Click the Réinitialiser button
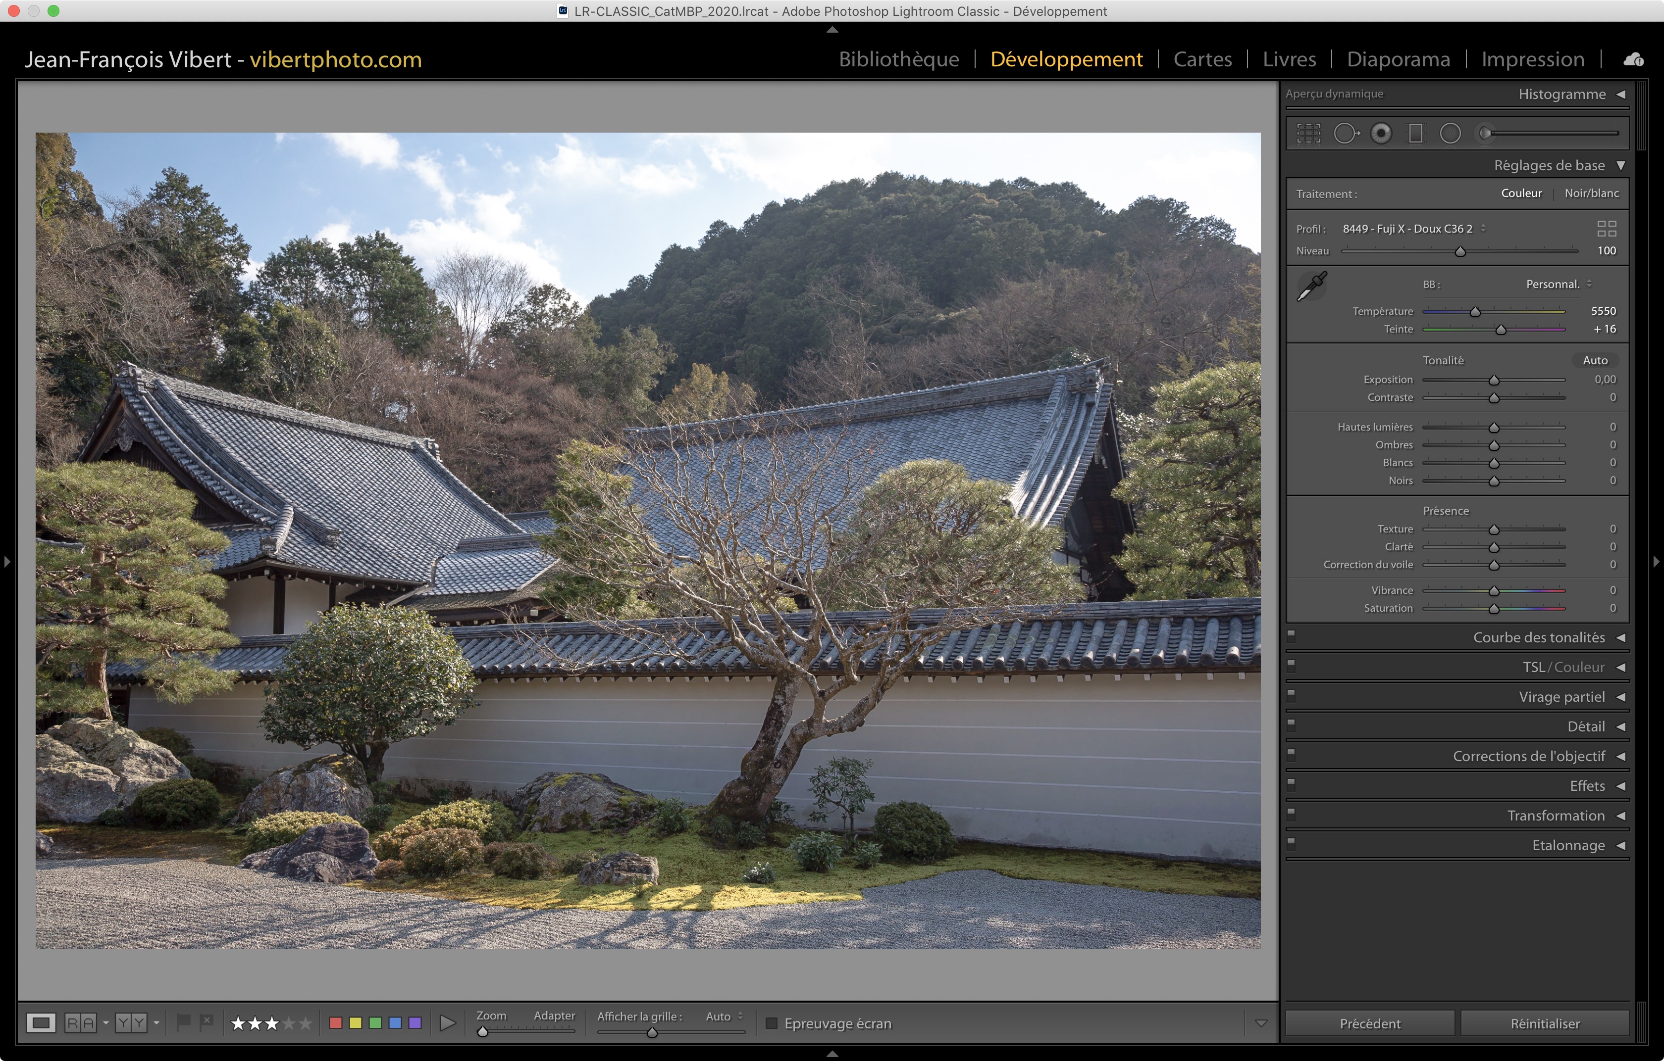The width and height of the screenshot is (1664, 1061). (x=1545, y=1023)
